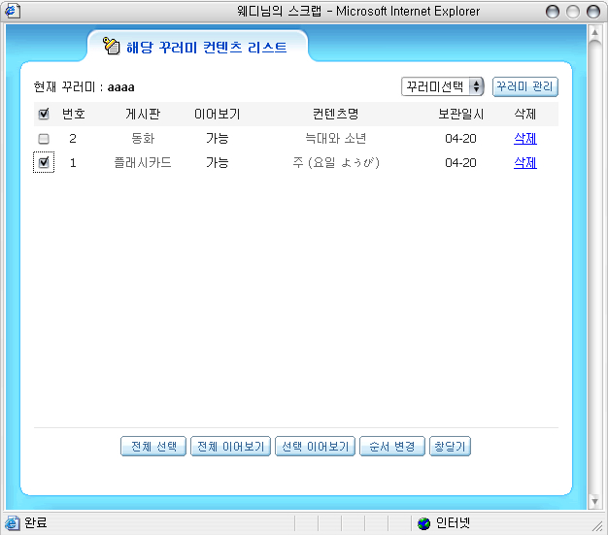608x535 pixels.
Task: Click the Internet zone globe icon
Action: (423, 523)
